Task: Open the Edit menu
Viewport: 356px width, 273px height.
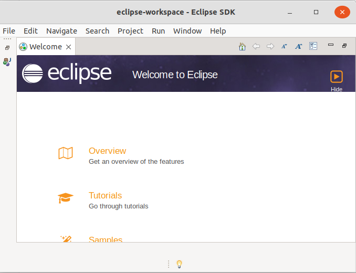Action: [x=30, y=31]
